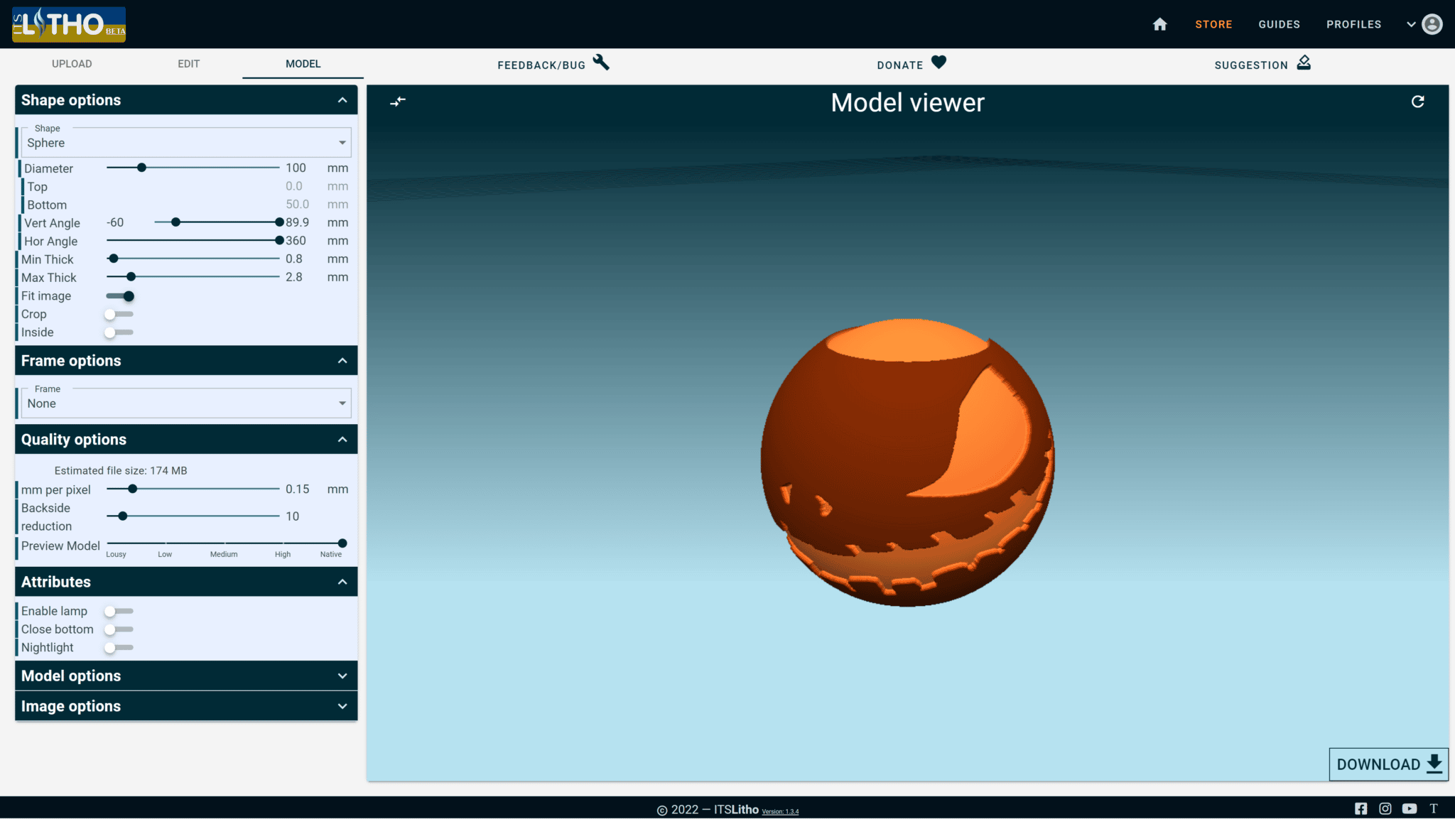Click the Version 1.3.4 link
Screen dimensions: 1455x819
point(780,811)
